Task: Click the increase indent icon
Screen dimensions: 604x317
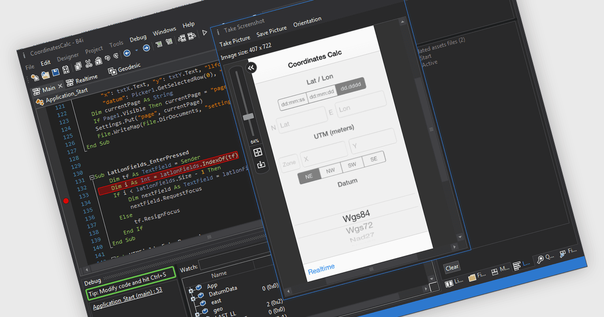Action: click(x=191, y=36)
